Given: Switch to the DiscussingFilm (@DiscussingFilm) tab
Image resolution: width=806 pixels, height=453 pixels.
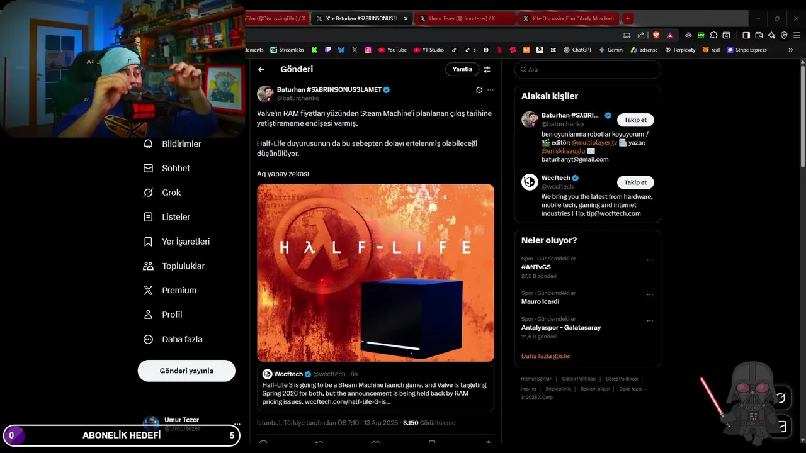Looking at the screenshot, I should coord(276,18).
